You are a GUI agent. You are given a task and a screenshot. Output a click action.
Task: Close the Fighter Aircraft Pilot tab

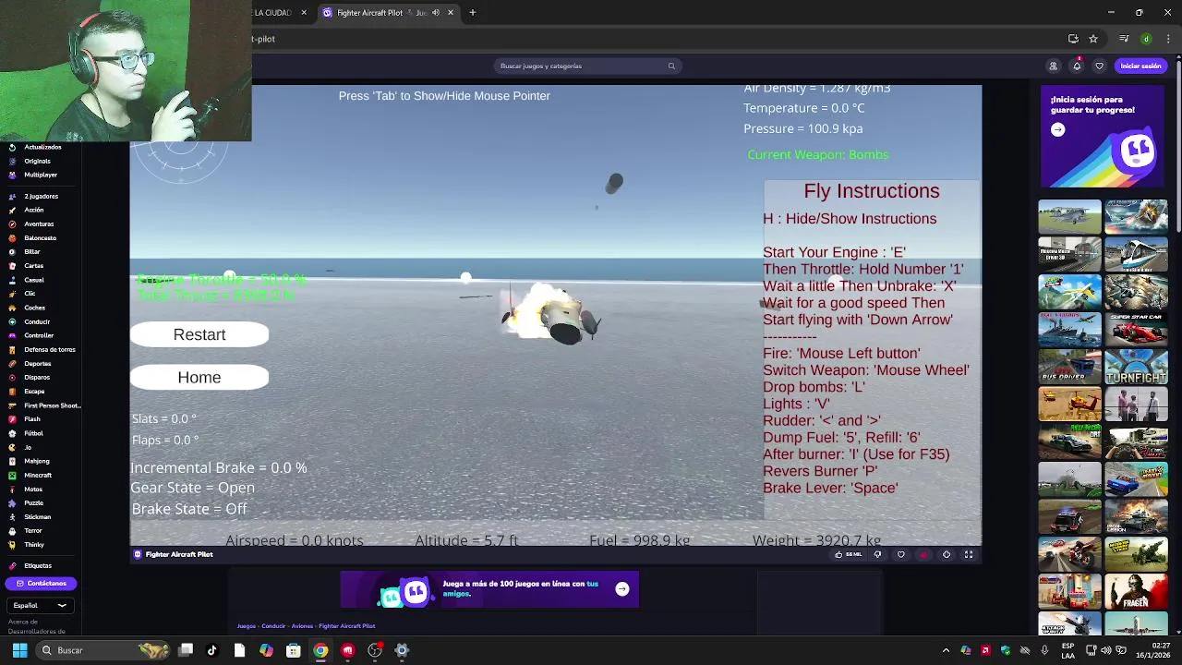450,13
